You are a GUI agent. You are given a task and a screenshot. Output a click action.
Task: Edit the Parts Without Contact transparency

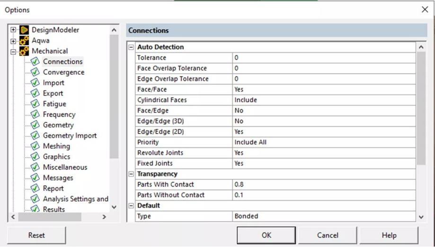tap(324, 195)
